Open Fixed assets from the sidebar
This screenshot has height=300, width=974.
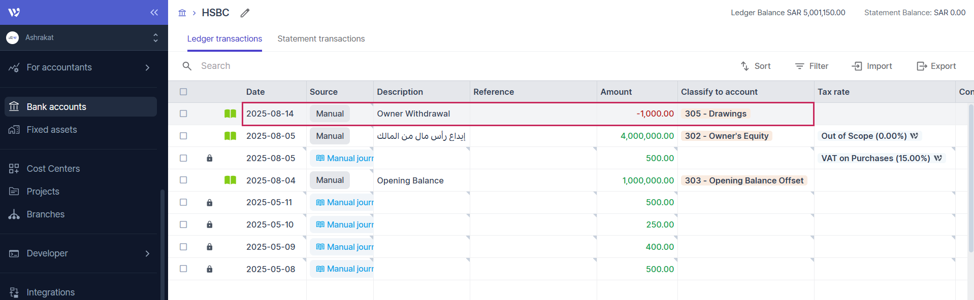[x=52, y=130]
